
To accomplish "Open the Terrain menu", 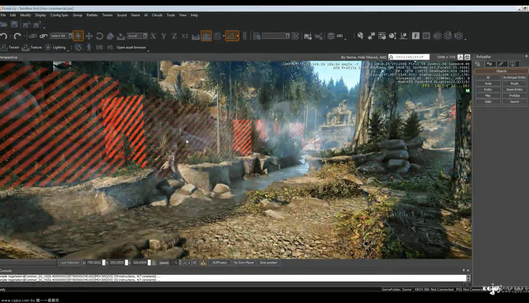I will coord(107,15).
